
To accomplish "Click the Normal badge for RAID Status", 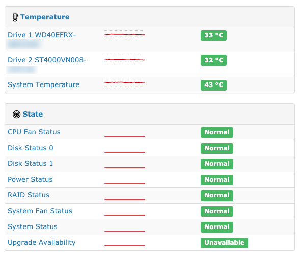I will pyautogui.click(x=217, y=195).
